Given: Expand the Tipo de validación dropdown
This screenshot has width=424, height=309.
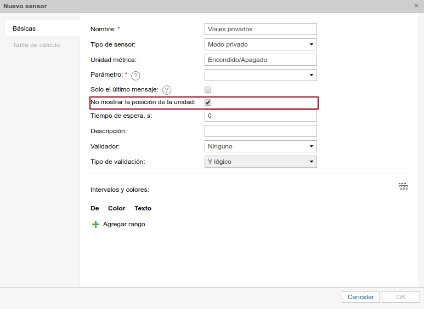Looking at the screenshot, I should coord(261,162).
